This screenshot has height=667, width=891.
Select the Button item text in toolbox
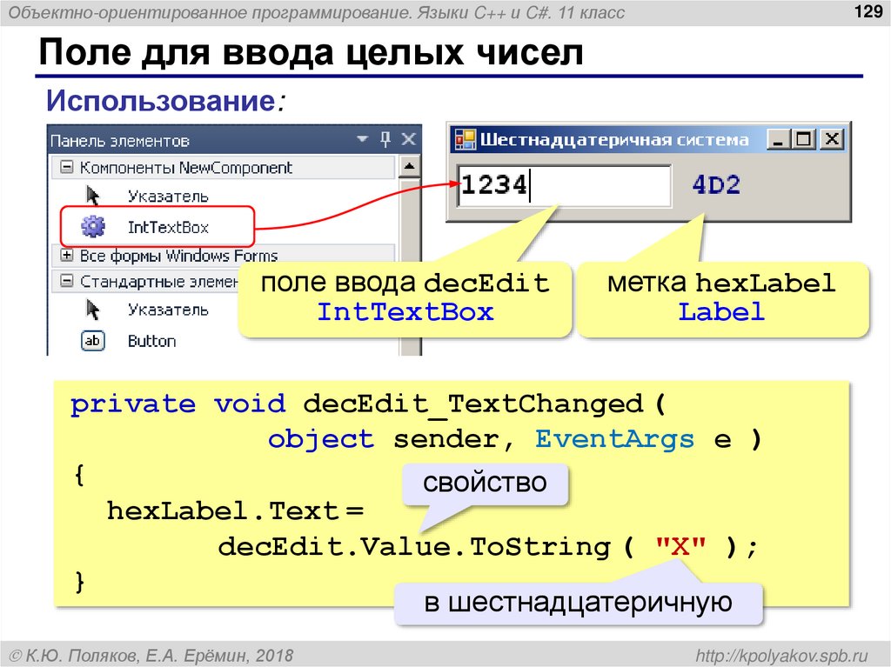[151, 341]
